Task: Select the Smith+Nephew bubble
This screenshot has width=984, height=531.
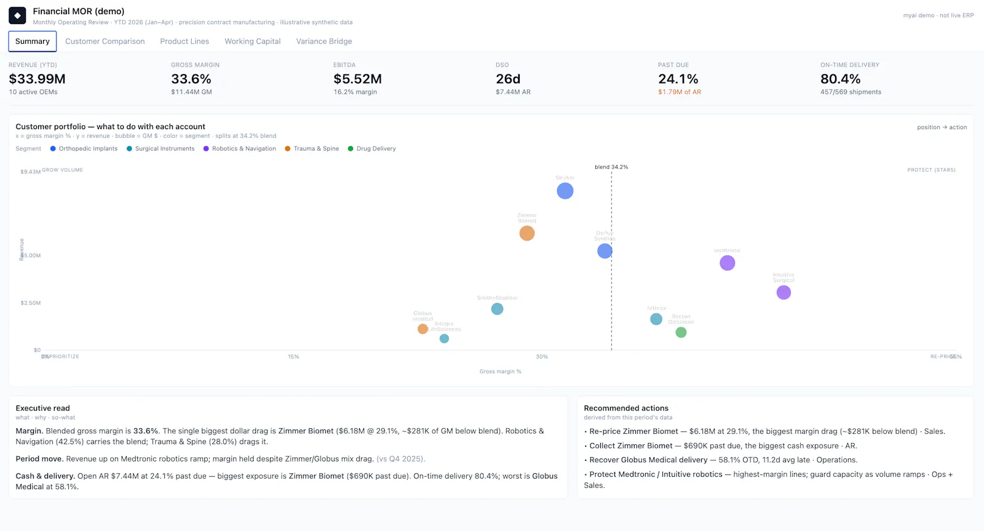Action: [x=498, y=309]
